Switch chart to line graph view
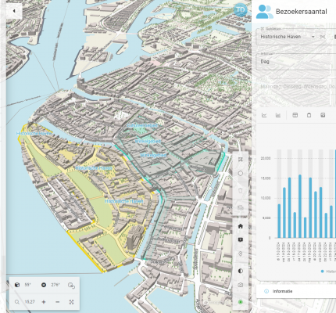Image resolution: width=336 pixels, height=313 pixels. (x=264, y=115)
